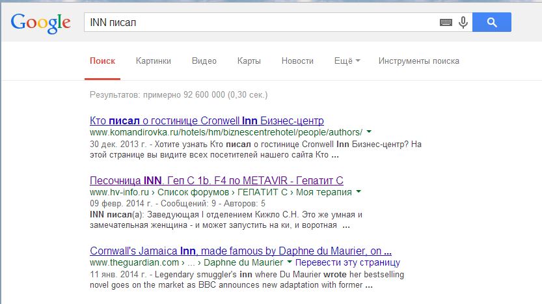
Task: Switch to the Картинки tab
Action: [153, 61]
